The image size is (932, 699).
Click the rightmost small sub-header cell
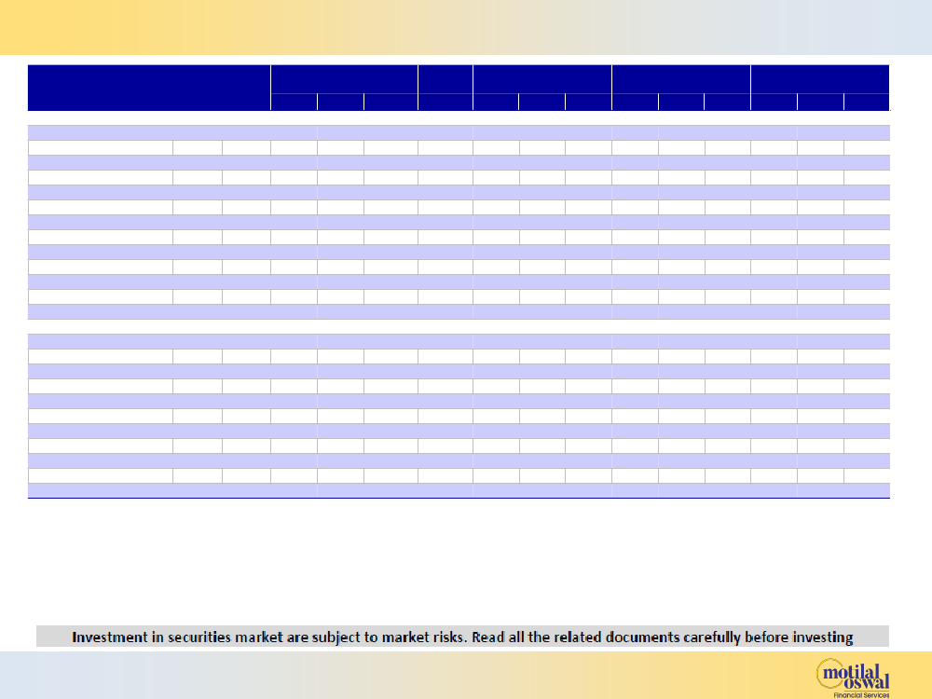click(866, 103)
